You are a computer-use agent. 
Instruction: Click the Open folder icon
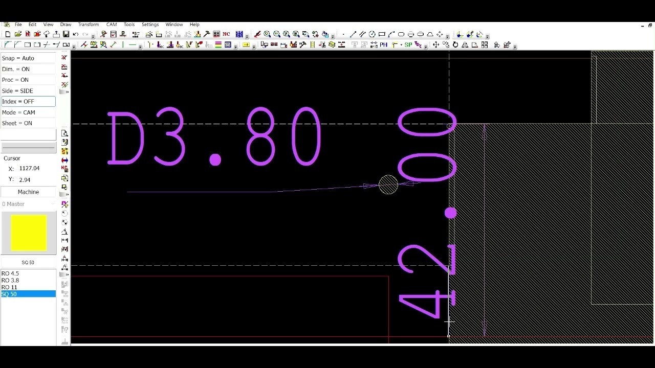pos(18,34)
